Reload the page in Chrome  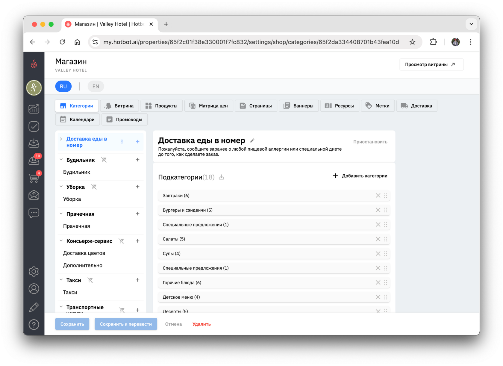coord(62,42)
